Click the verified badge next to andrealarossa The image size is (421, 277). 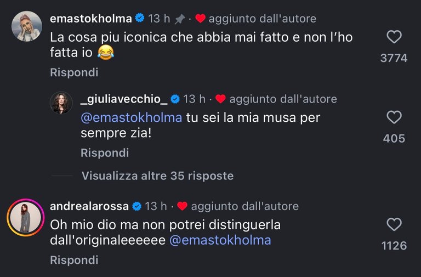pos(136,206)
